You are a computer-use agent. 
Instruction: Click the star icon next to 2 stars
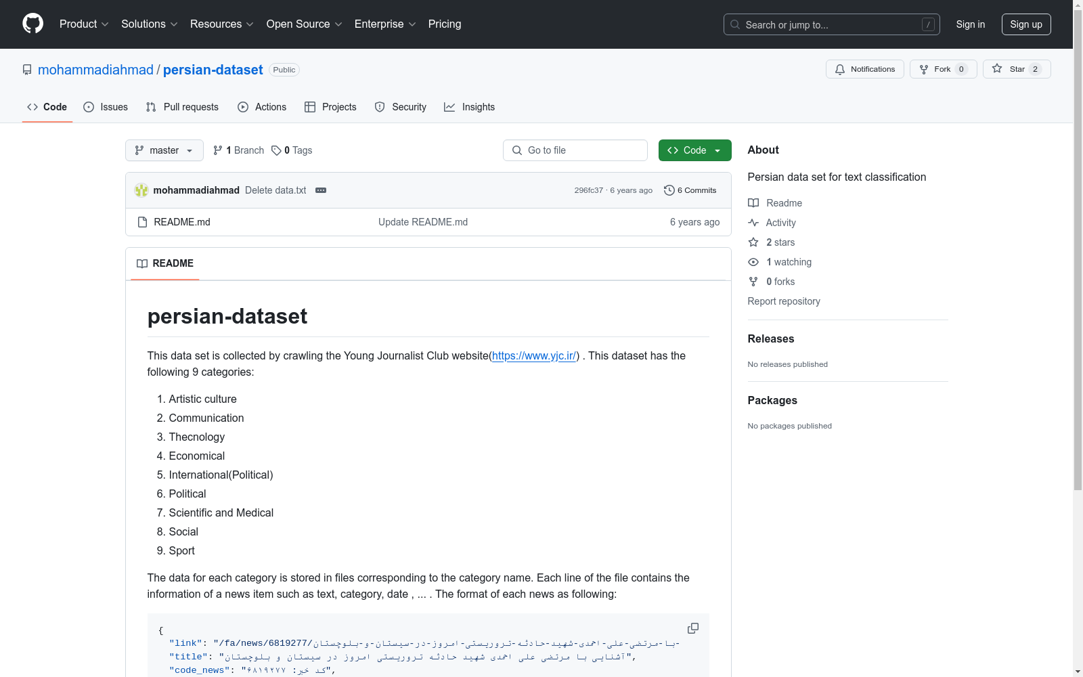pos(753,242)
